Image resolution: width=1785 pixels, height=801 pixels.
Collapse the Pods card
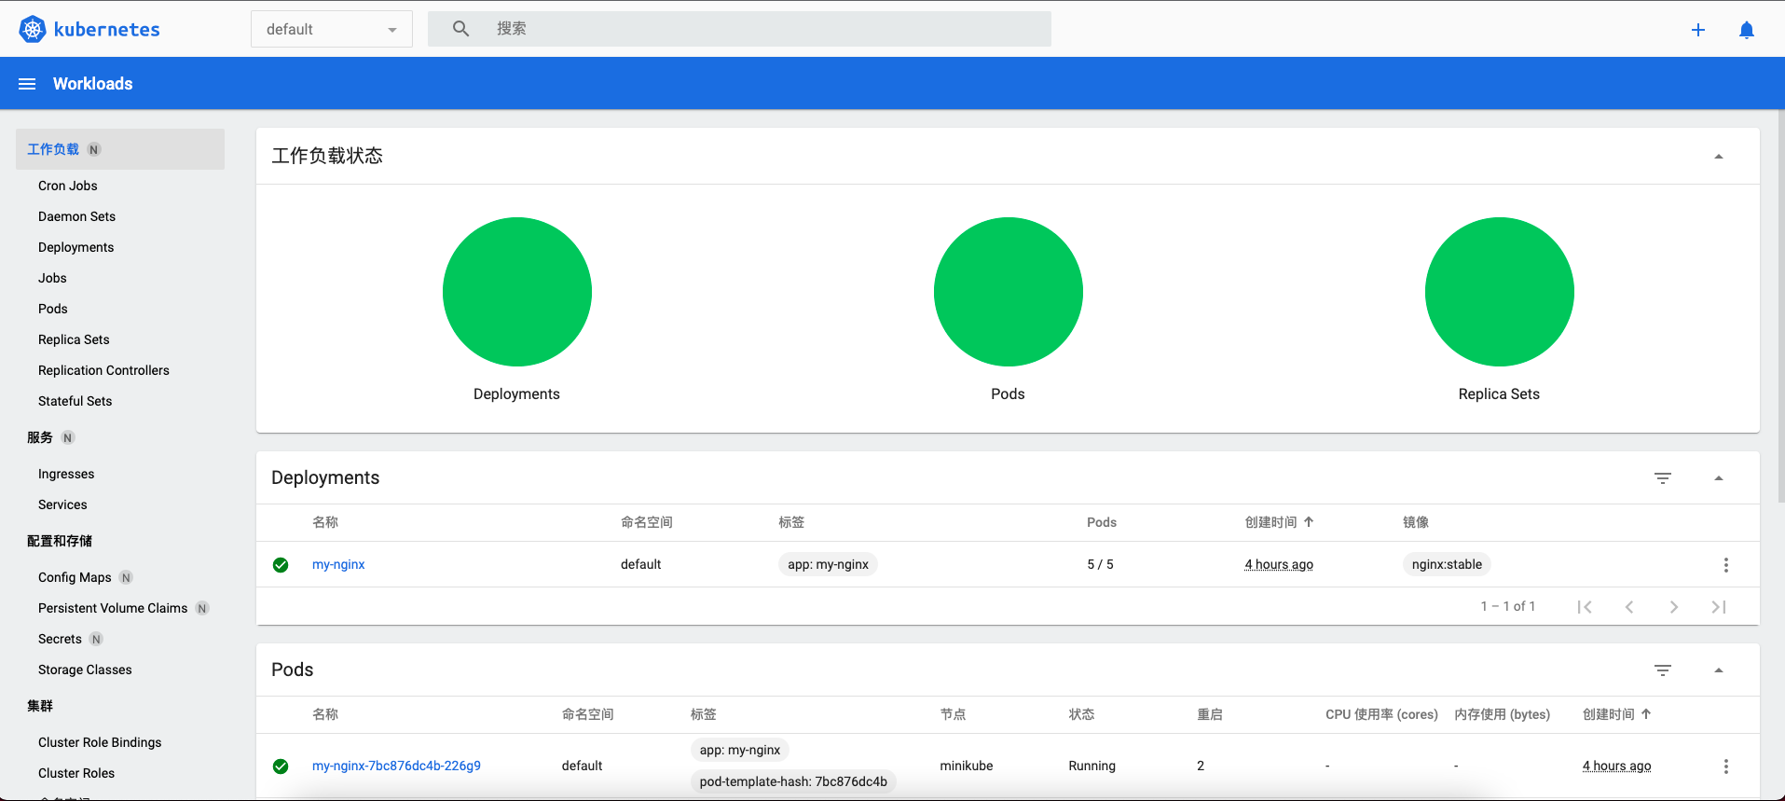pyautogui.click(x=1718, y=670)
